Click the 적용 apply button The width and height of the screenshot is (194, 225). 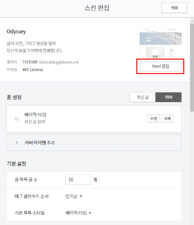[x=174, y=8]
